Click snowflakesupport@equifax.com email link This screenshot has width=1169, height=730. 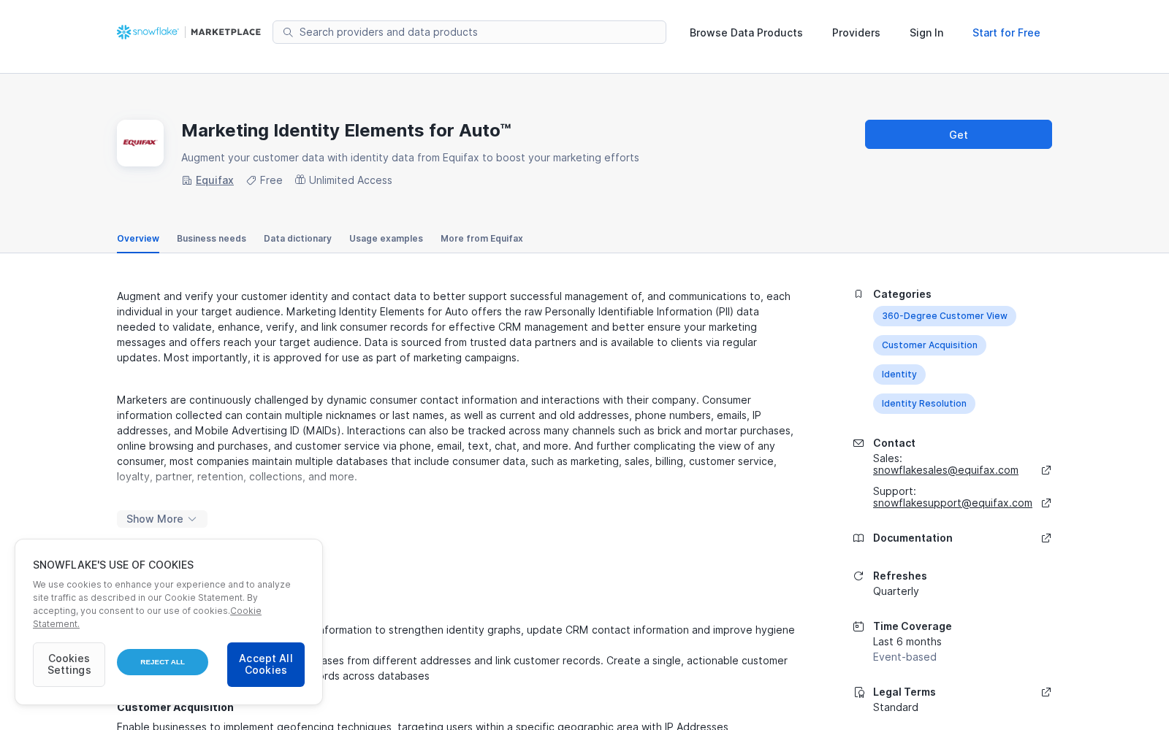pos(953,503)
